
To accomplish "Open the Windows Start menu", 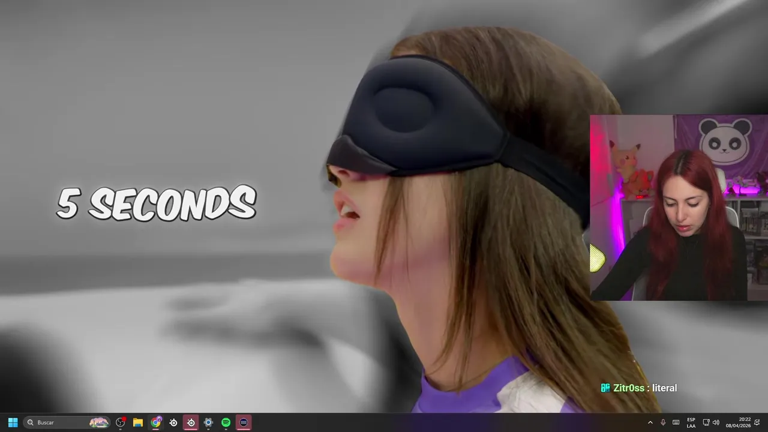I will tap(13, 422).
